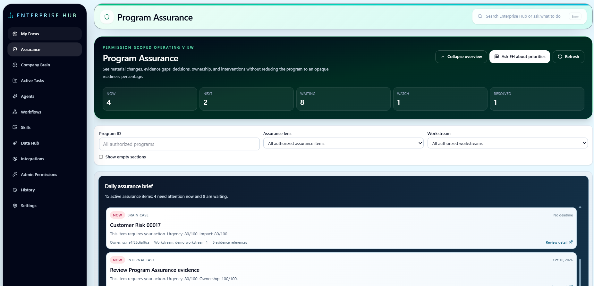Navigate to the Agents section
The image size is (594, 286).
[45, 96]
